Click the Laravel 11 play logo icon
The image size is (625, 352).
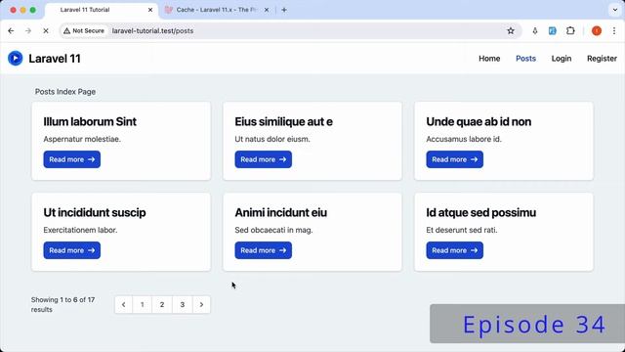16,59
